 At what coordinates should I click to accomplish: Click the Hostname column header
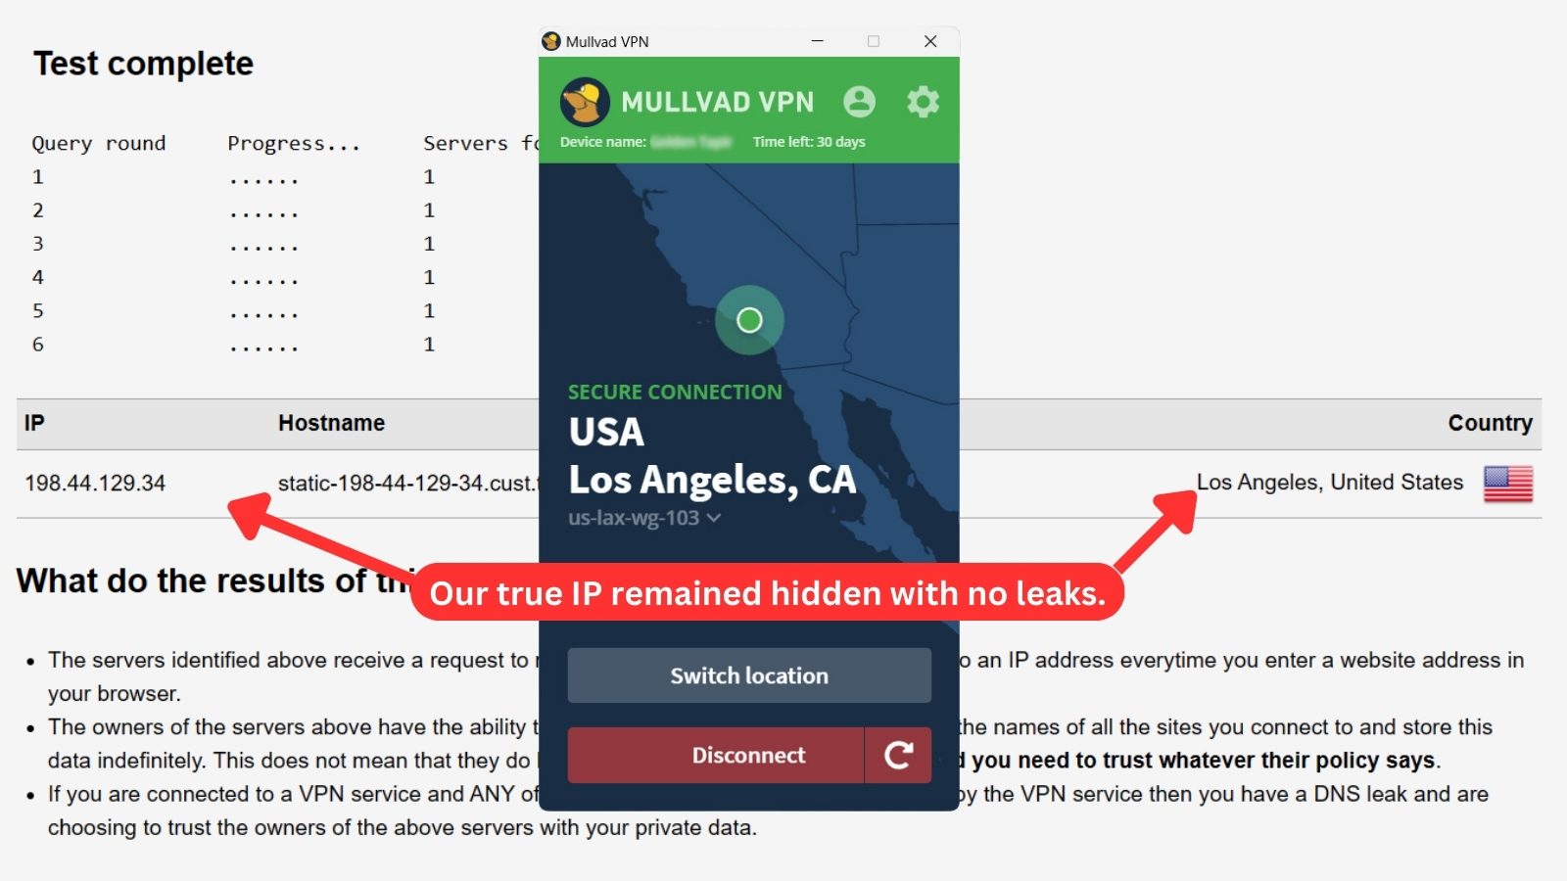pos(331,423)
